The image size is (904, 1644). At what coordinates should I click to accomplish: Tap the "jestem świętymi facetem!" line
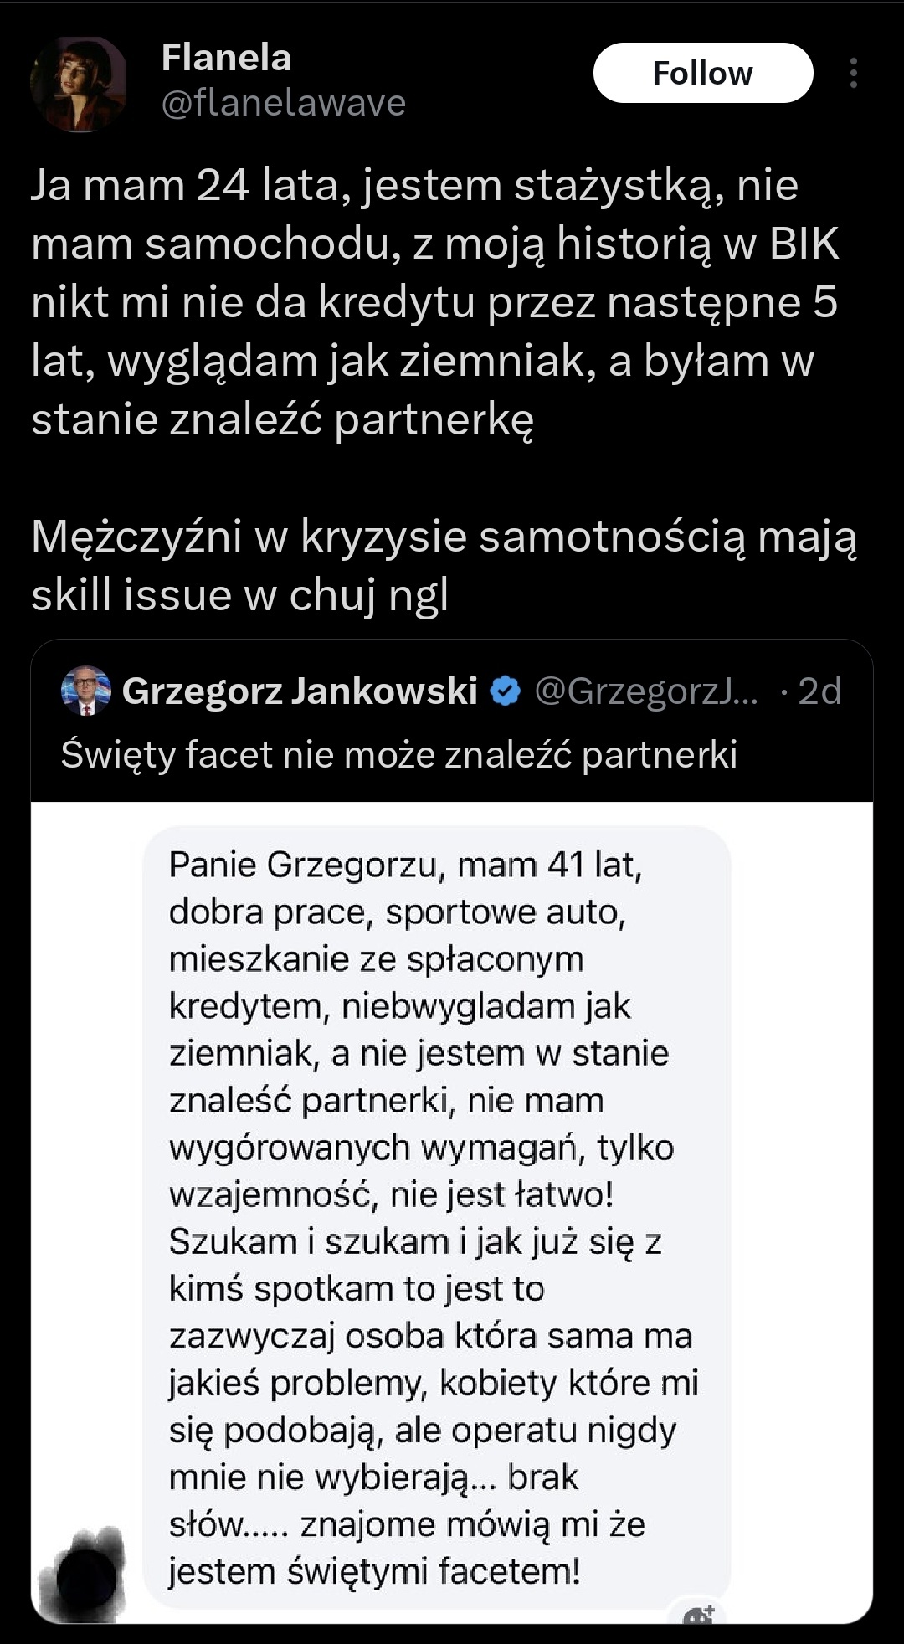[x=374, y=1571]
